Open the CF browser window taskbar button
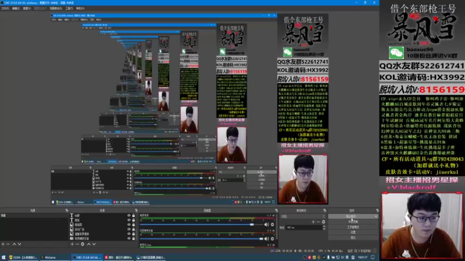The image size is (465, 261). pyautogui.click(x=151, y=258)
